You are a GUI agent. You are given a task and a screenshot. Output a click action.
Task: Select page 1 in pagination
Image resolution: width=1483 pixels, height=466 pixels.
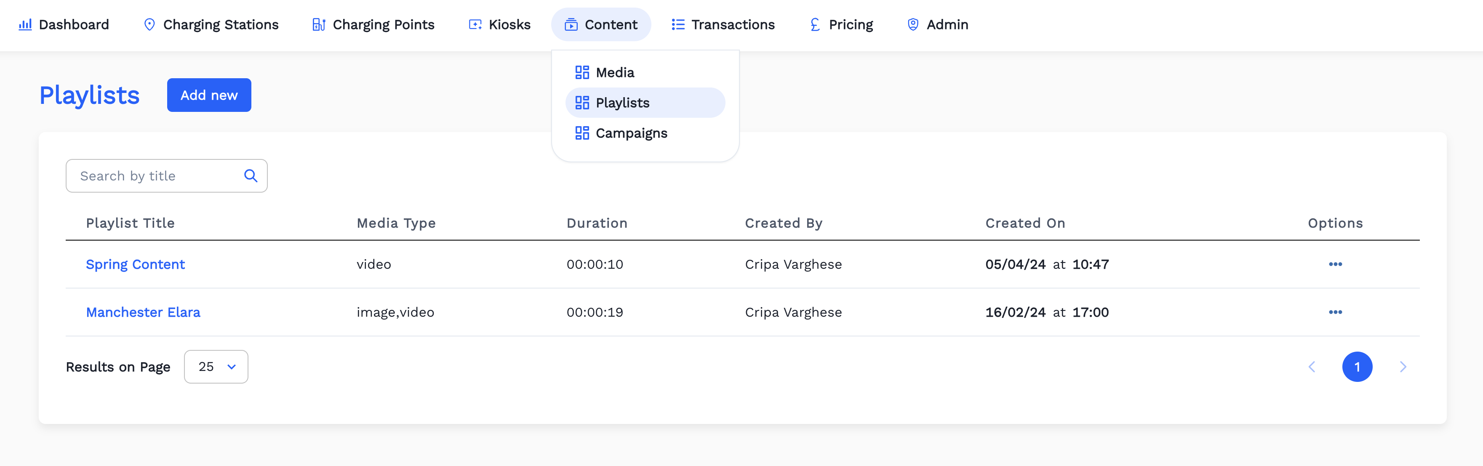[1356, 367]
